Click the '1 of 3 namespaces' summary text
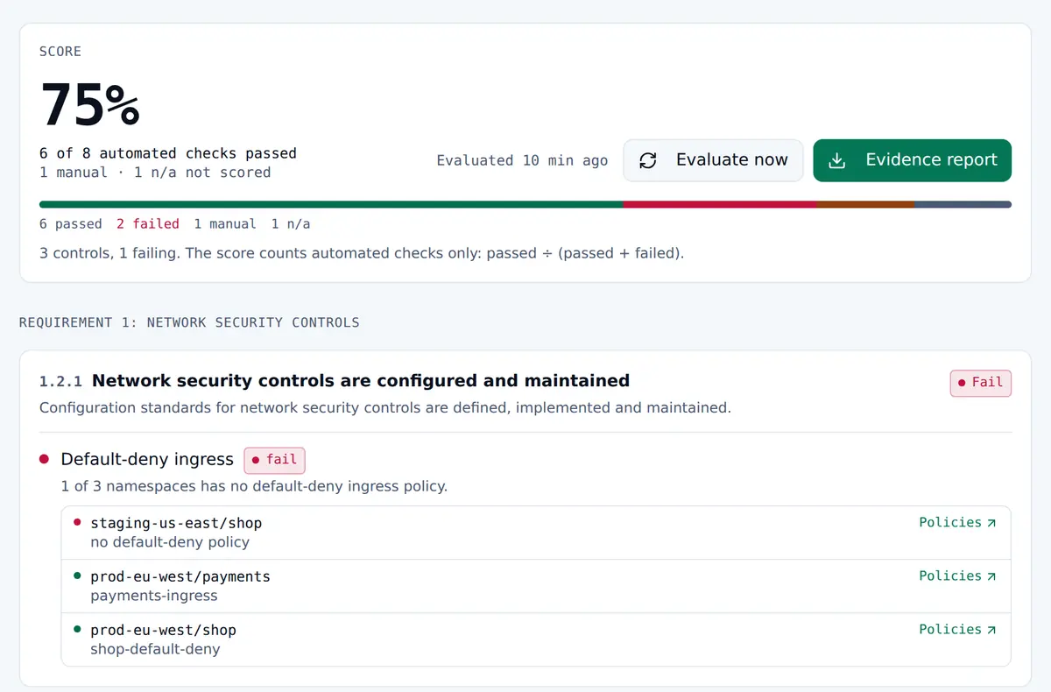This screenshot has height=692, width=1051. 254,486
